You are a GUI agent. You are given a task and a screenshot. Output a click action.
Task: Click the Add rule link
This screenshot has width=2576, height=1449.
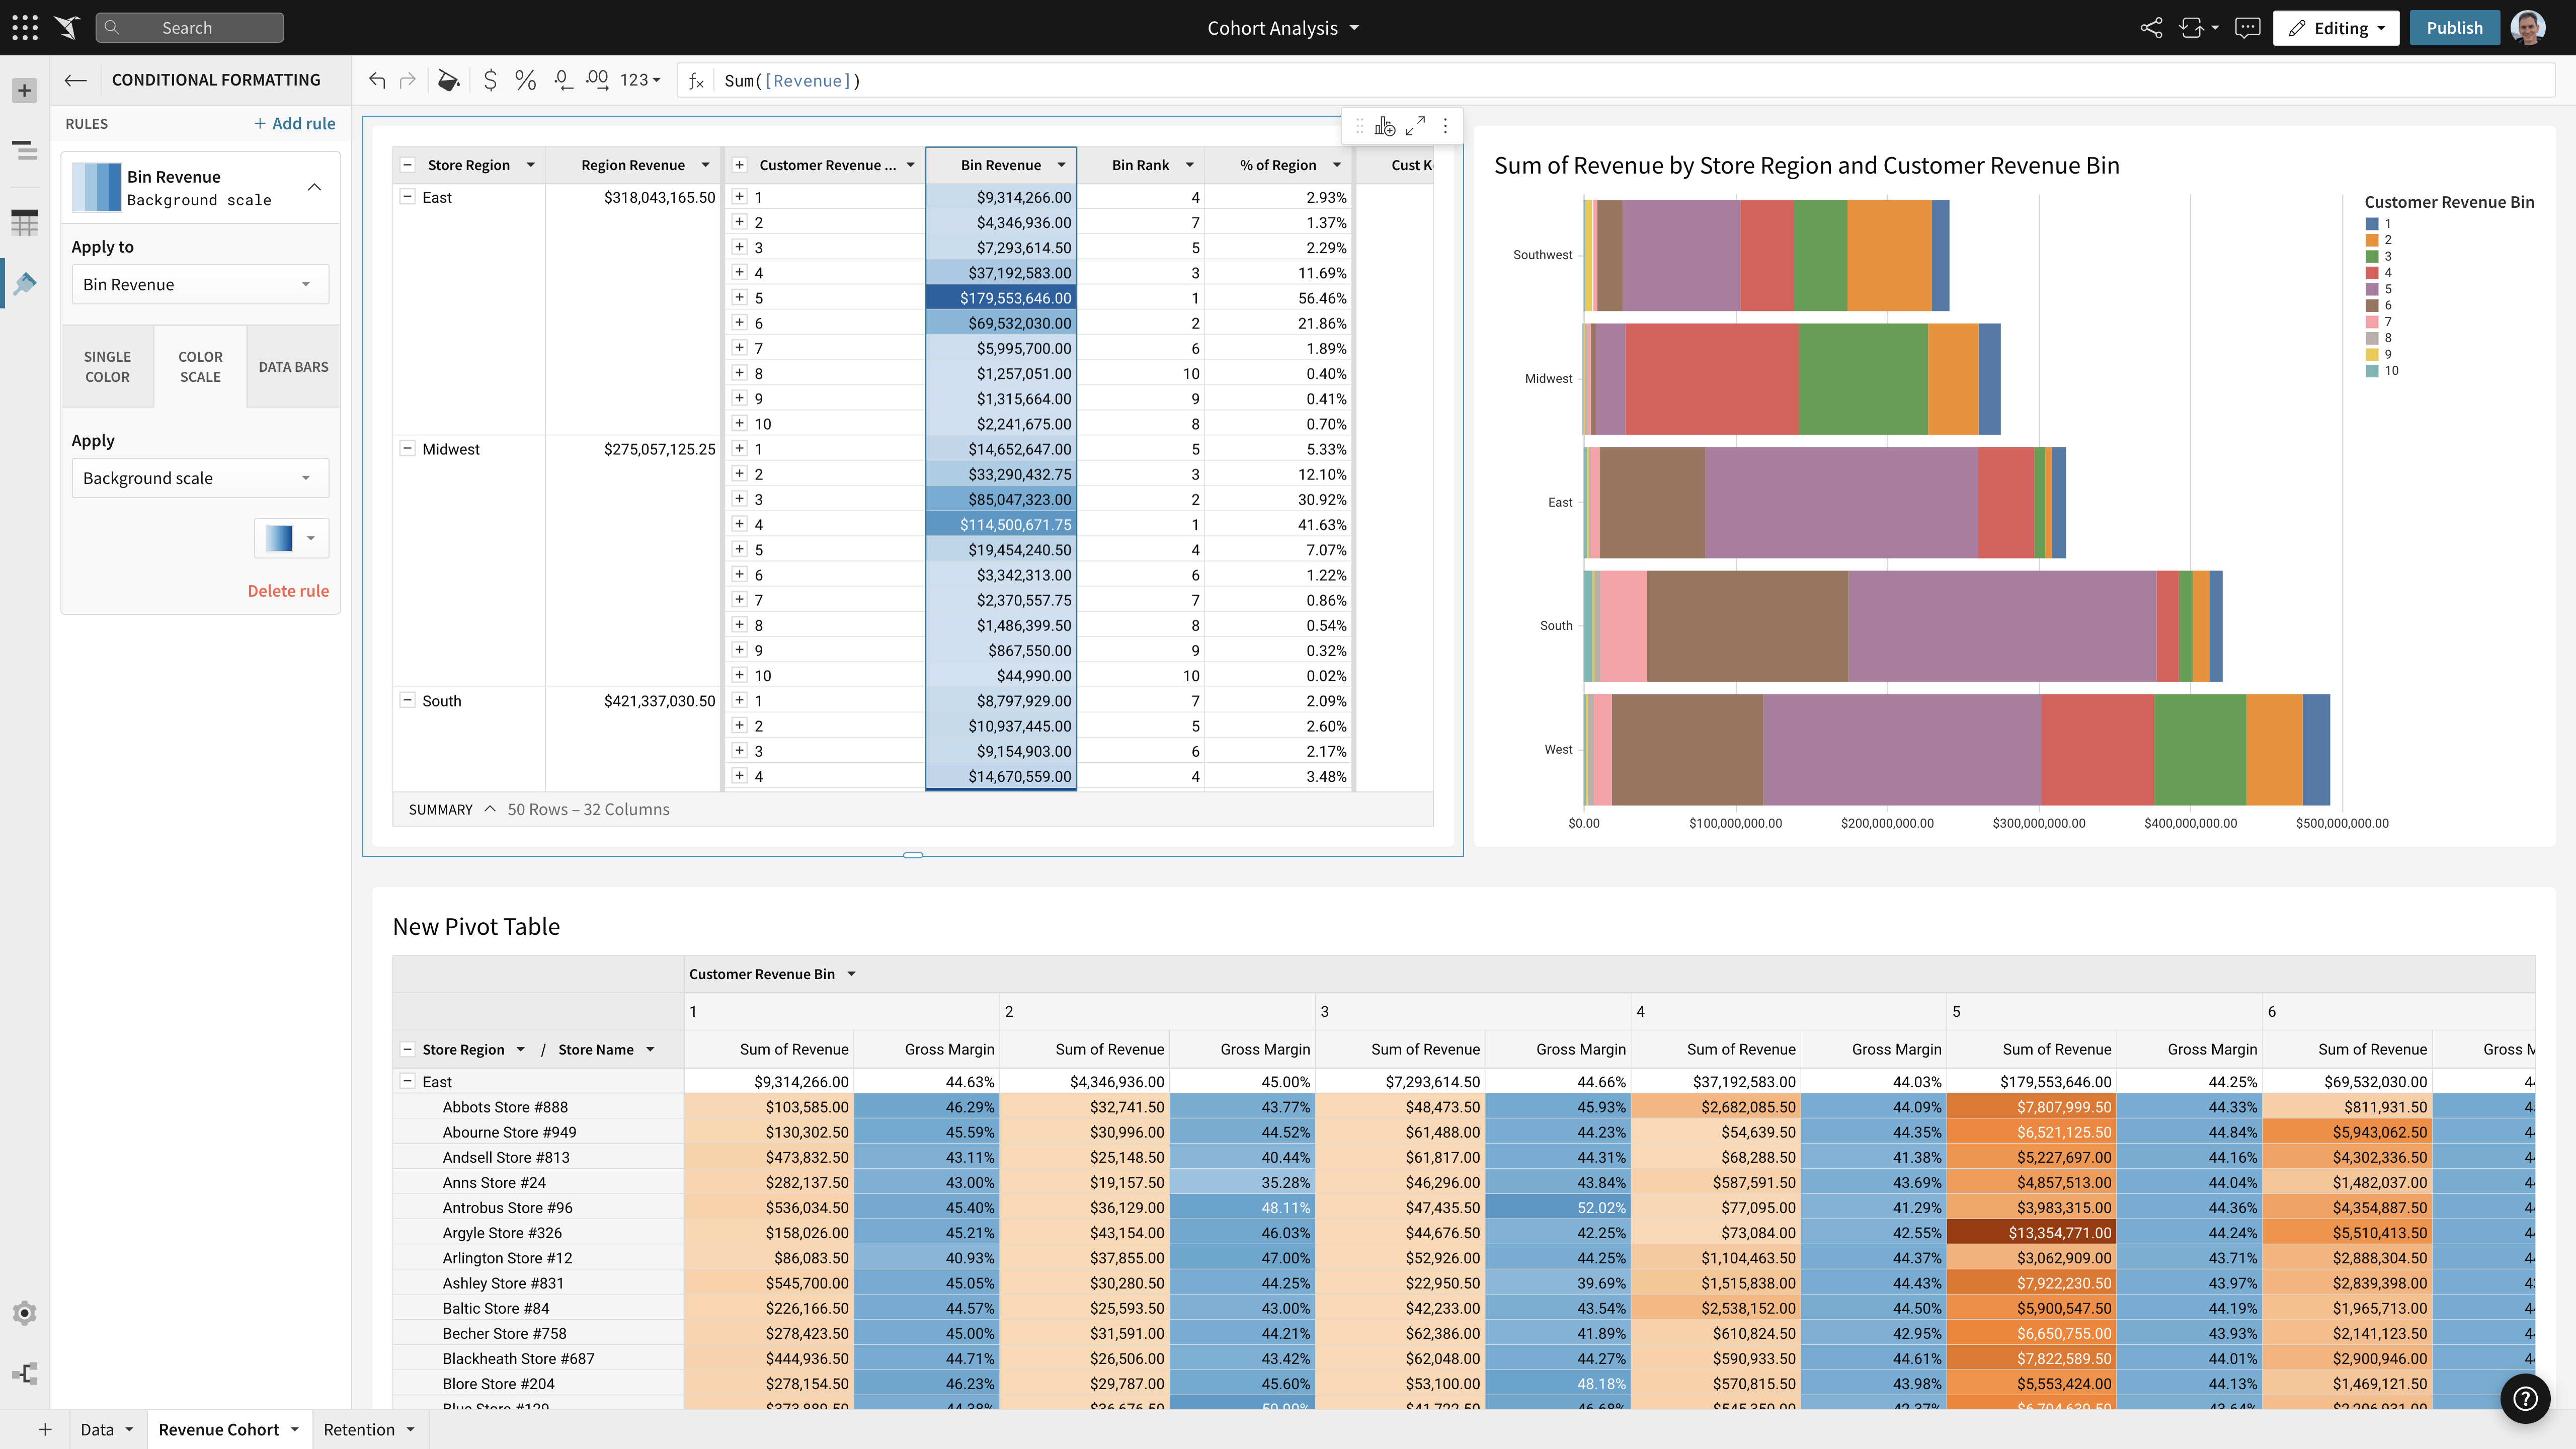(x=294, y=123)
